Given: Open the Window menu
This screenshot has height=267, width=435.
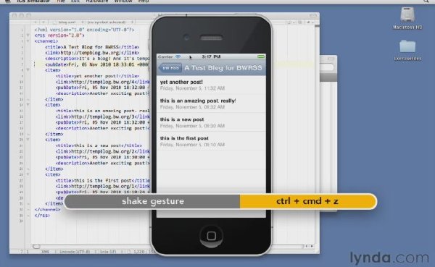Looking at the screenshot, I should pos(123,1).
